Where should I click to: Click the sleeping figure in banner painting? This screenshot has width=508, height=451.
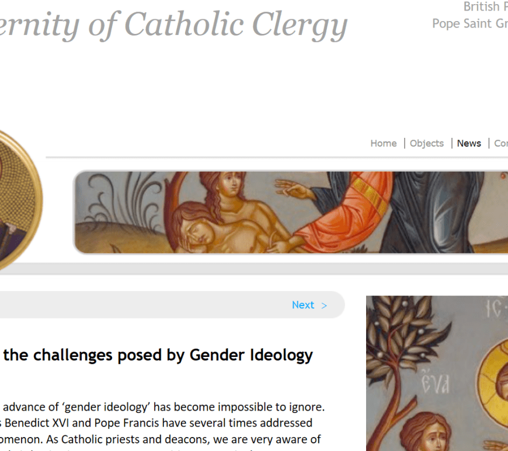coord(200,228)
